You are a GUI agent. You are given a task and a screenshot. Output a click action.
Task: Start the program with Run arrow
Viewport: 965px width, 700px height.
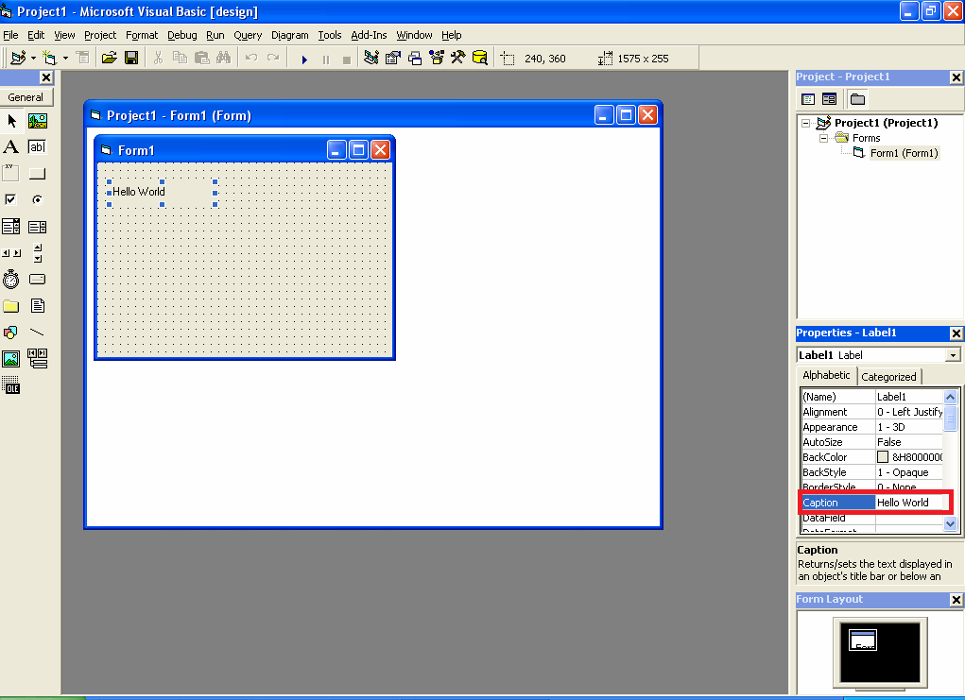coord(304,60)
